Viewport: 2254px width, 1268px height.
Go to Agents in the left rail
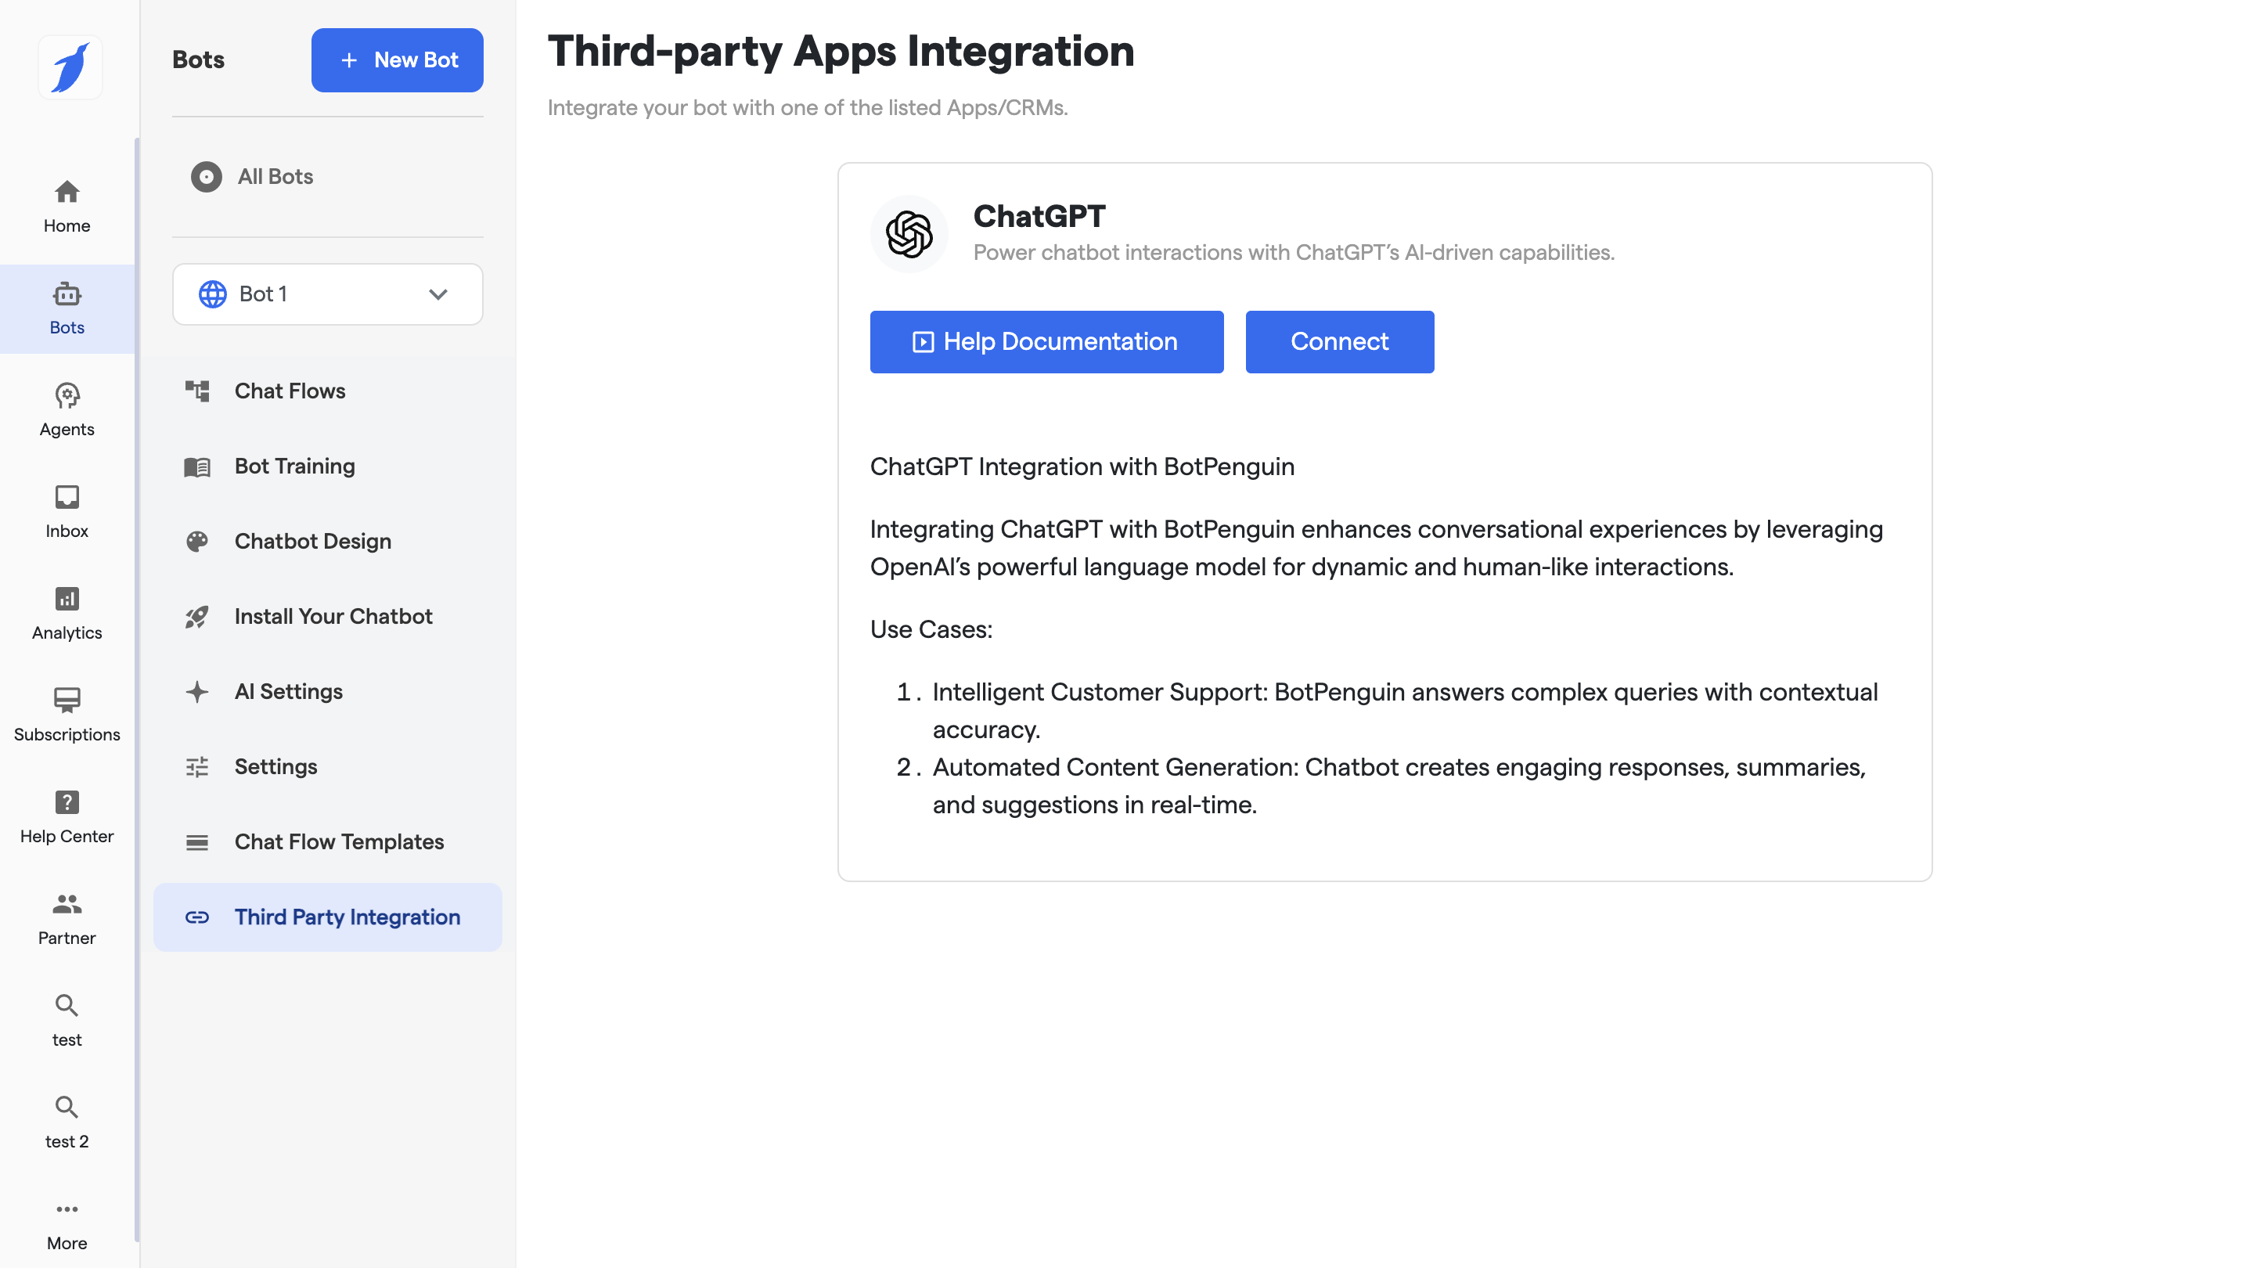point(67,409)
